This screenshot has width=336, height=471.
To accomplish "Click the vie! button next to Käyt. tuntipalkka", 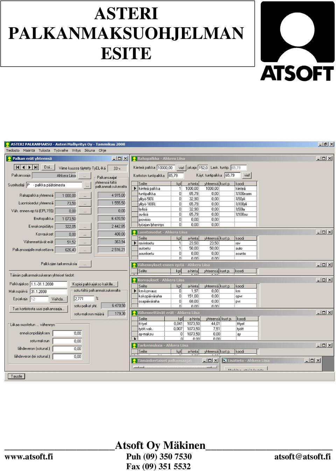I will click(x=247, y=175).
